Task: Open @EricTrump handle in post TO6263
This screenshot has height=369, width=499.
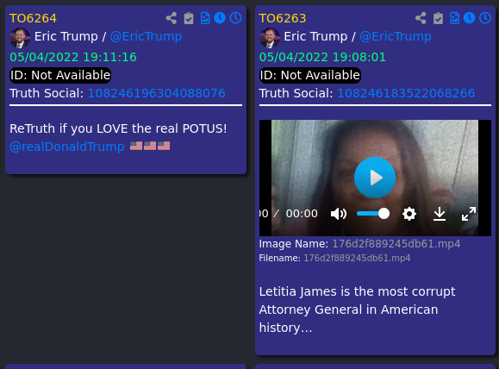Action: (396, 36)
